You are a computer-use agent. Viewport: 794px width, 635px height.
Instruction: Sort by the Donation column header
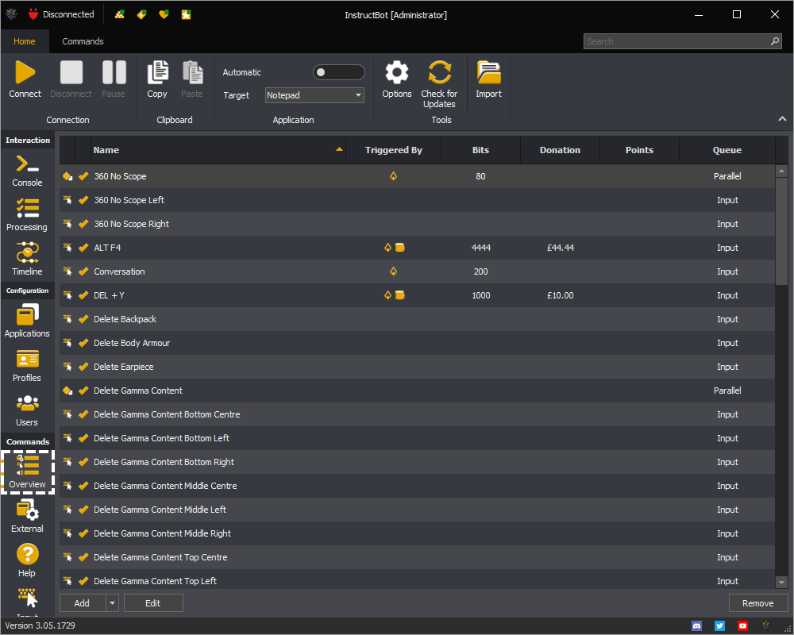click(x=560, y=150)
